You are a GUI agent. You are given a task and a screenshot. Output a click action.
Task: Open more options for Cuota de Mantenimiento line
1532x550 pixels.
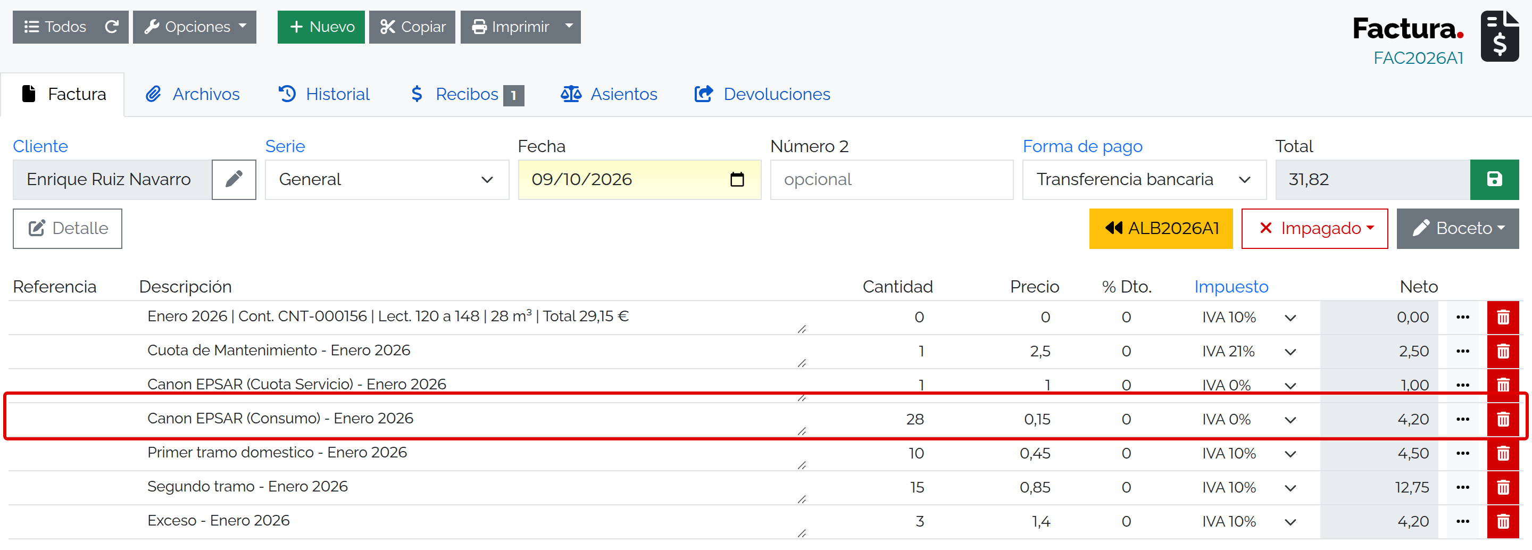[x=1462, y=352]
